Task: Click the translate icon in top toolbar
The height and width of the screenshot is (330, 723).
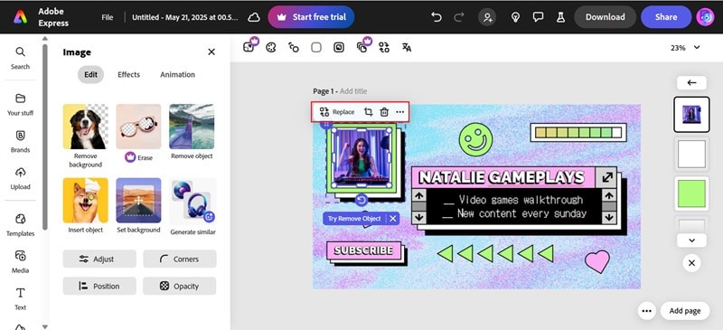Action: (406, 47)
